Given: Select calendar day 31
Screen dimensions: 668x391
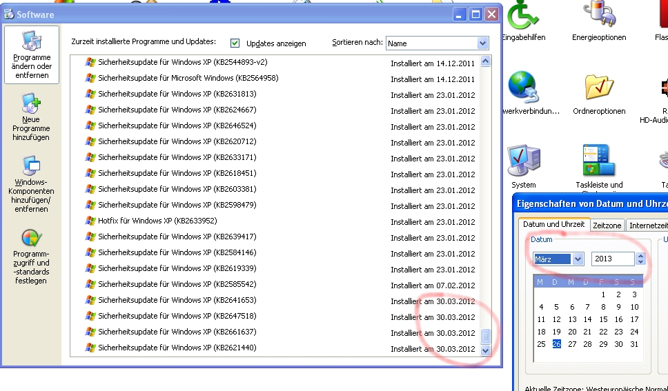Looking at the screenshot, I should pos(634,343).
